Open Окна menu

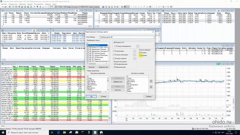[x=54, y=4]
